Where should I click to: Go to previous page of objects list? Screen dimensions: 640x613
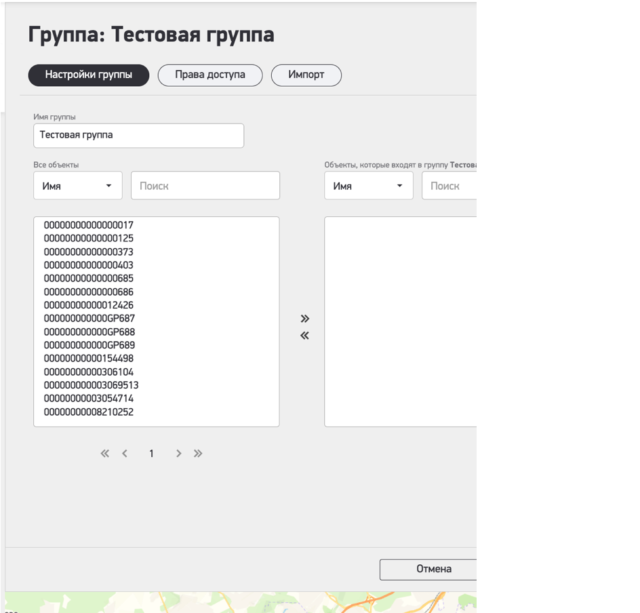coord(125,454)
